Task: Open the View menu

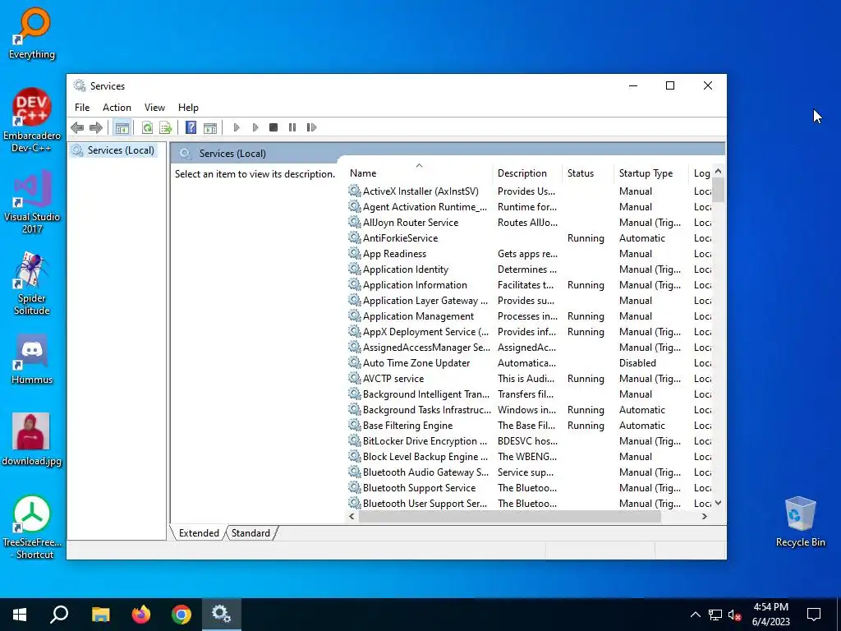Action: pyautogui.click(x=154, y=108)
